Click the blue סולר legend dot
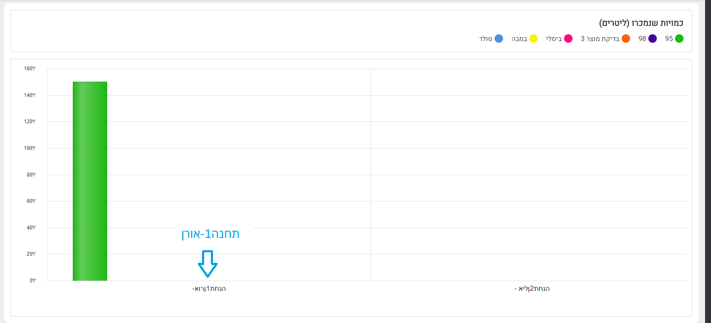711x323 pixels. [x=499, y=39]
